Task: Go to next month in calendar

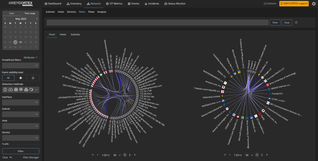Action: [x=37, y=19]
